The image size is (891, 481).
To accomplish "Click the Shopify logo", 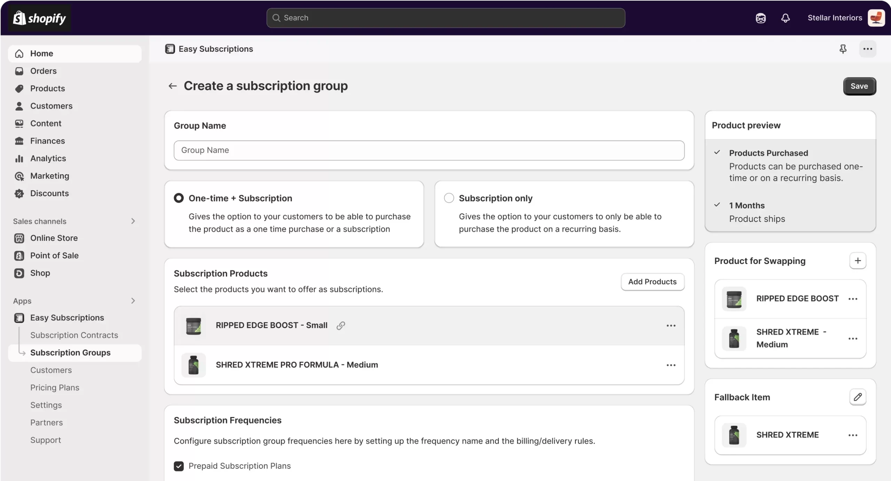I will click(x=39, y=18).
